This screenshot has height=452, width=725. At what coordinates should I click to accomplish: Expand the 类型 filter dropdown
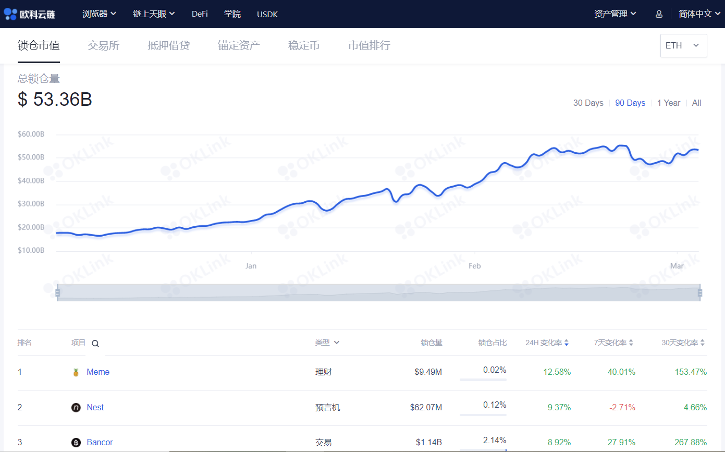click(327, 343)
